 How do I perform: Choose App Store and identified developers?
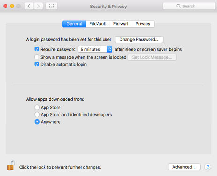tap(37, 114)
